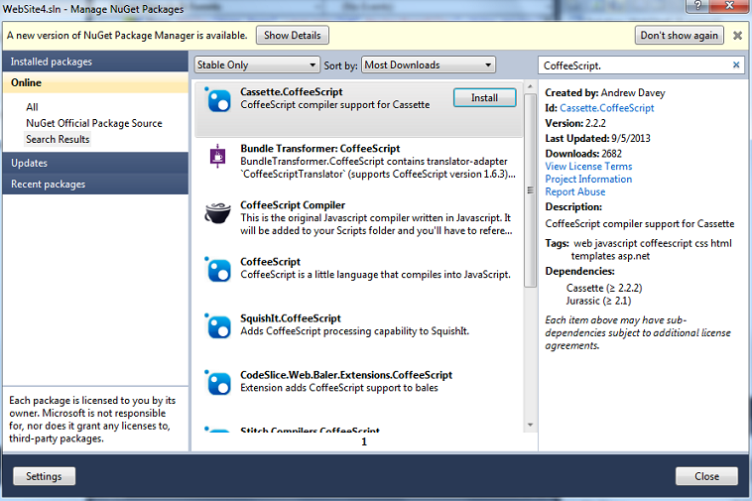Viewport: 752px width, 501px height.
Task: Click the Bundle Transformer CoffeeScript package icon
Action: (x=217, y=156)
